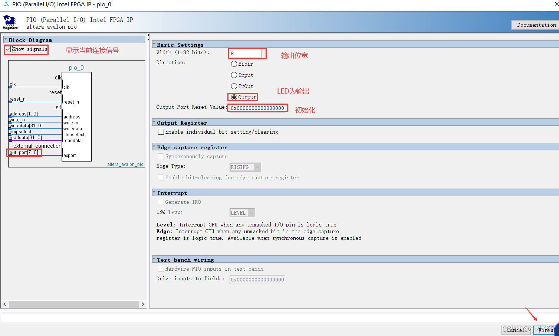
Task: Click the external_connection interface label
Action: (x=37, y=146)
